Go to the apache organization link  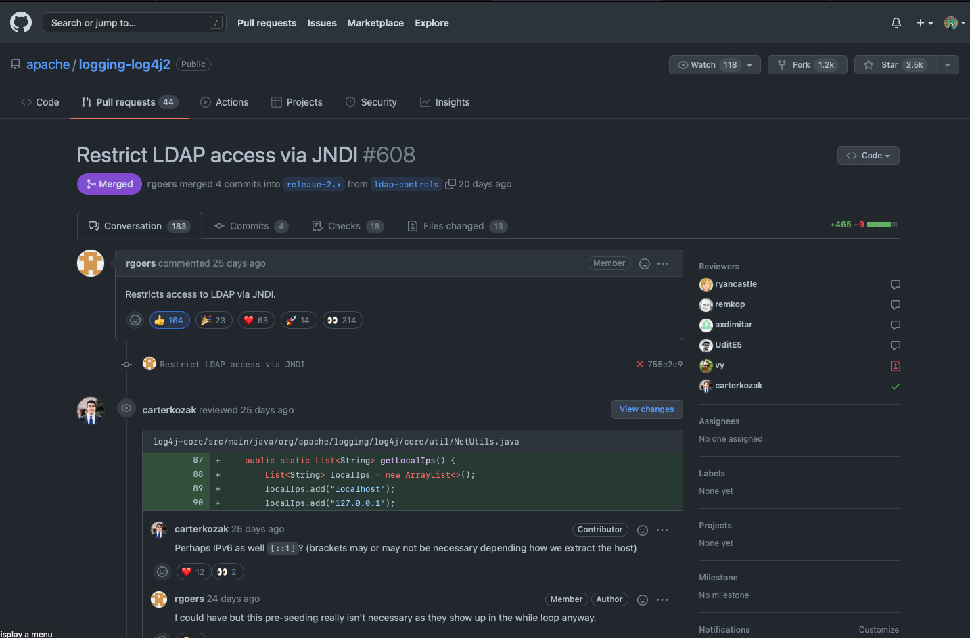pyautogui.click(x=48, y=64)
